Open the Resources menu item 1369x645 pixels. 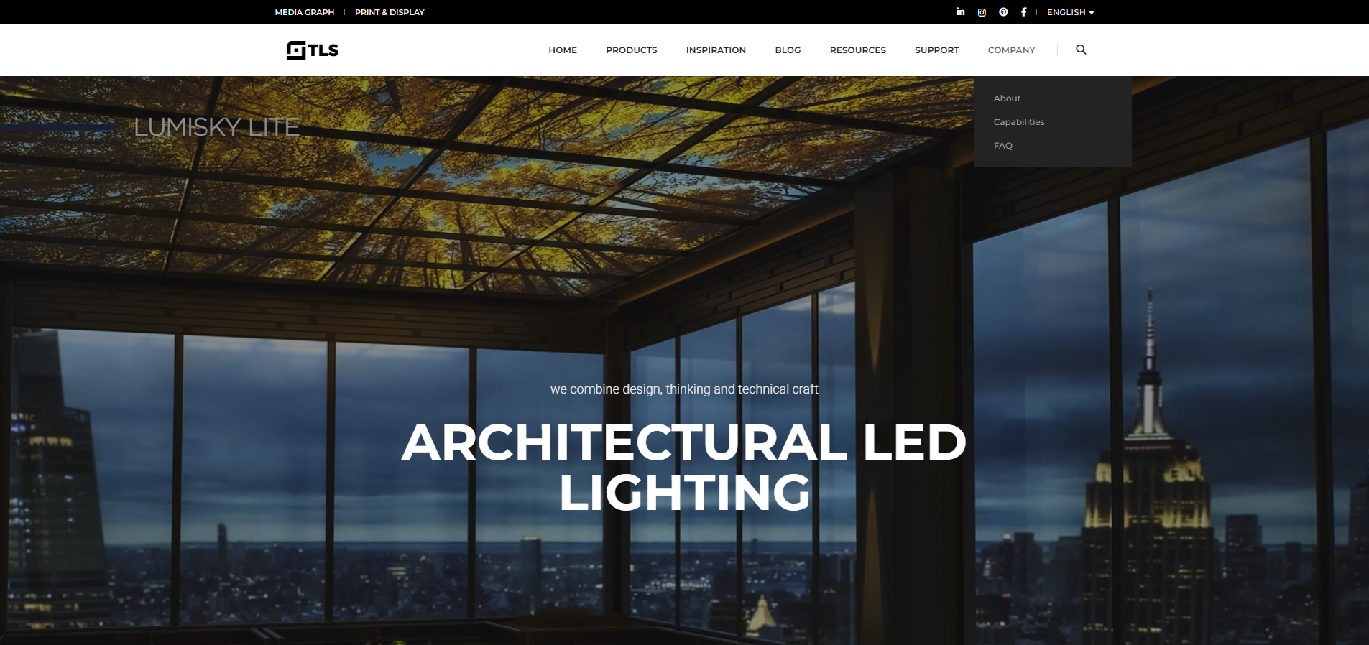point(857,50)
